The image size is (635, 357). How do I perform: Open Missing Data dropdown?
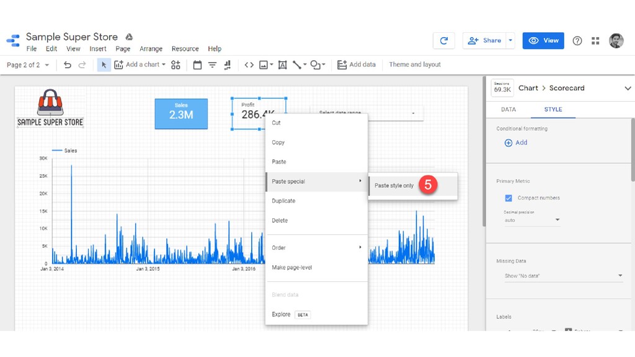pos(563,276)
